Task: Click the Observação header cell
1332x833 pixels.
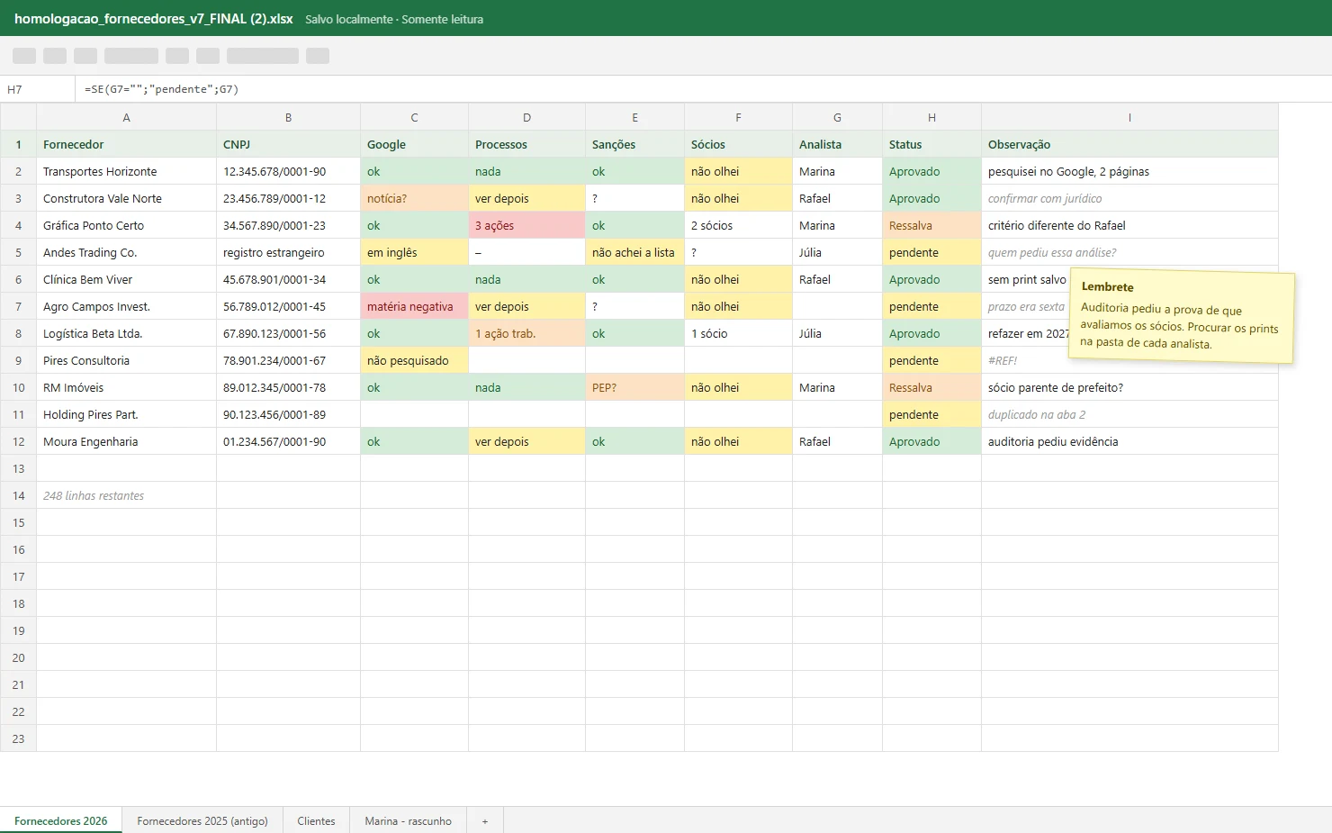Action: pos(1129,144)
